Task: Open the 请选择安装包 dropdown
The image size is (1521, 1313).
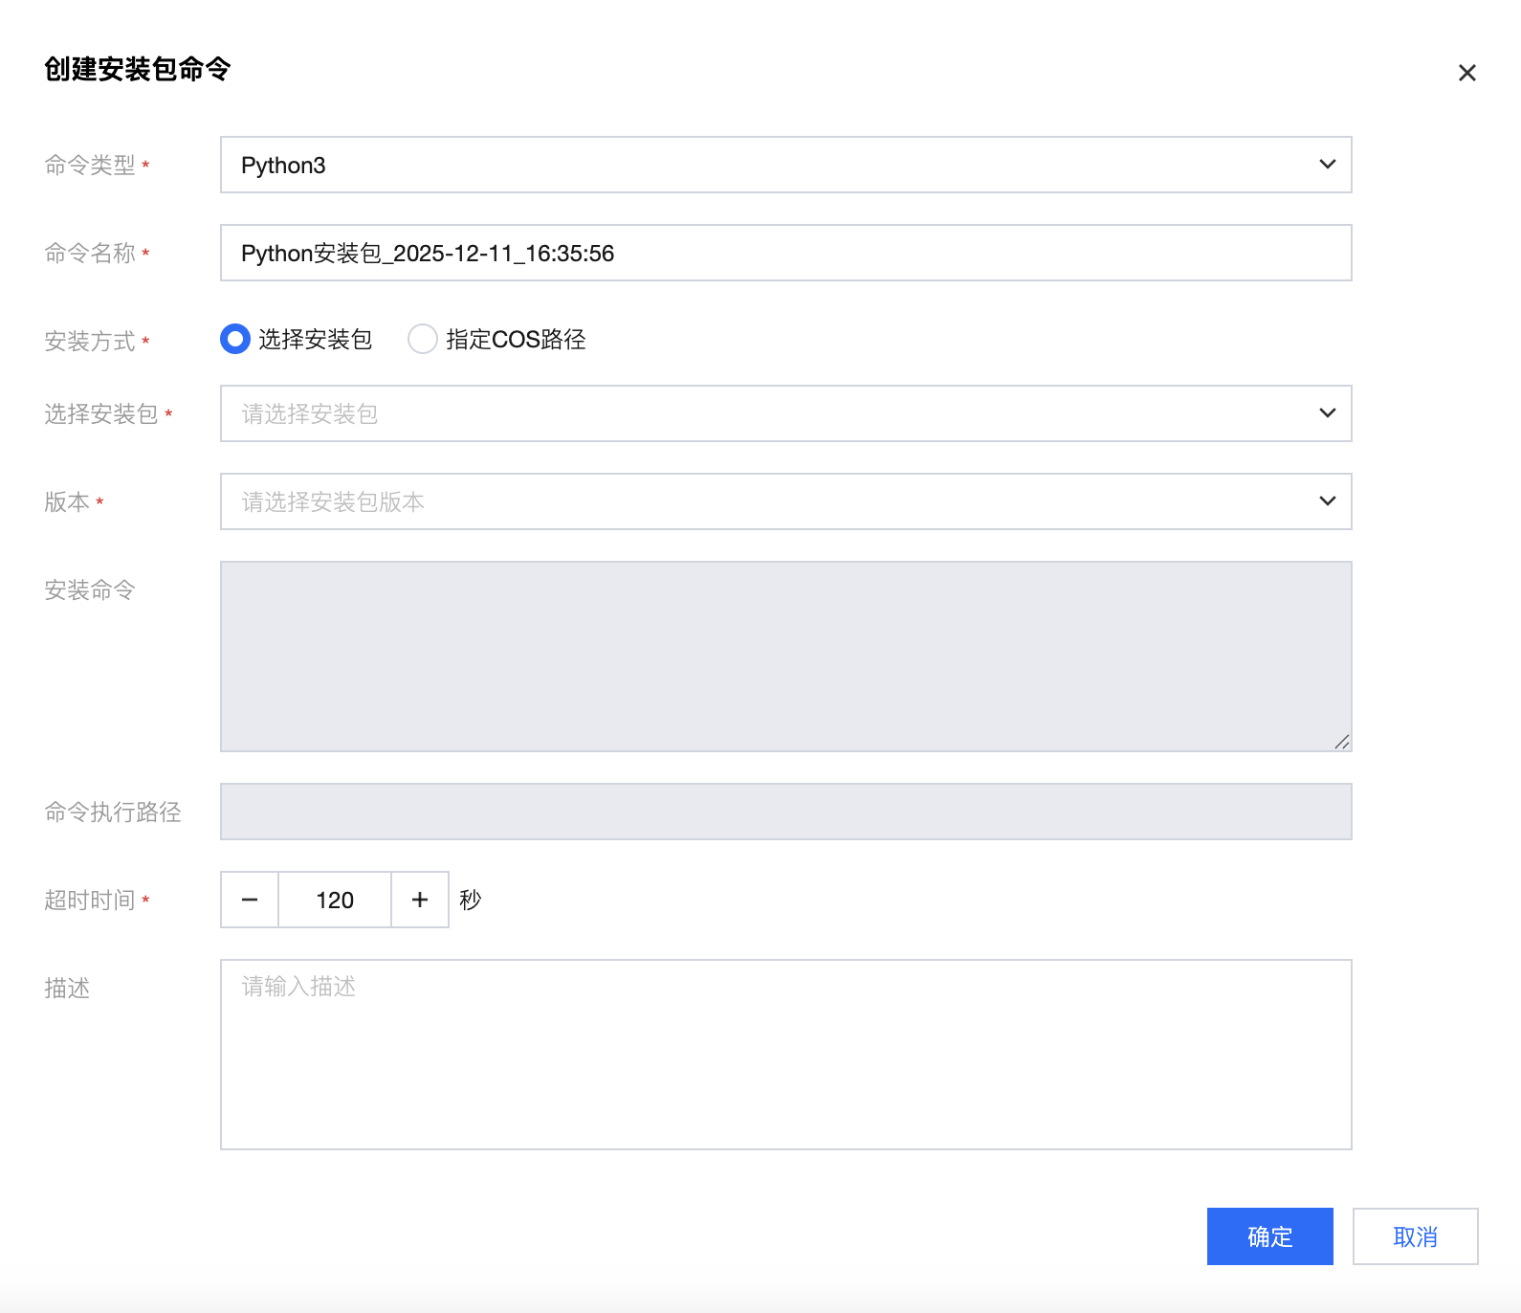Action: tap(765, 413)
